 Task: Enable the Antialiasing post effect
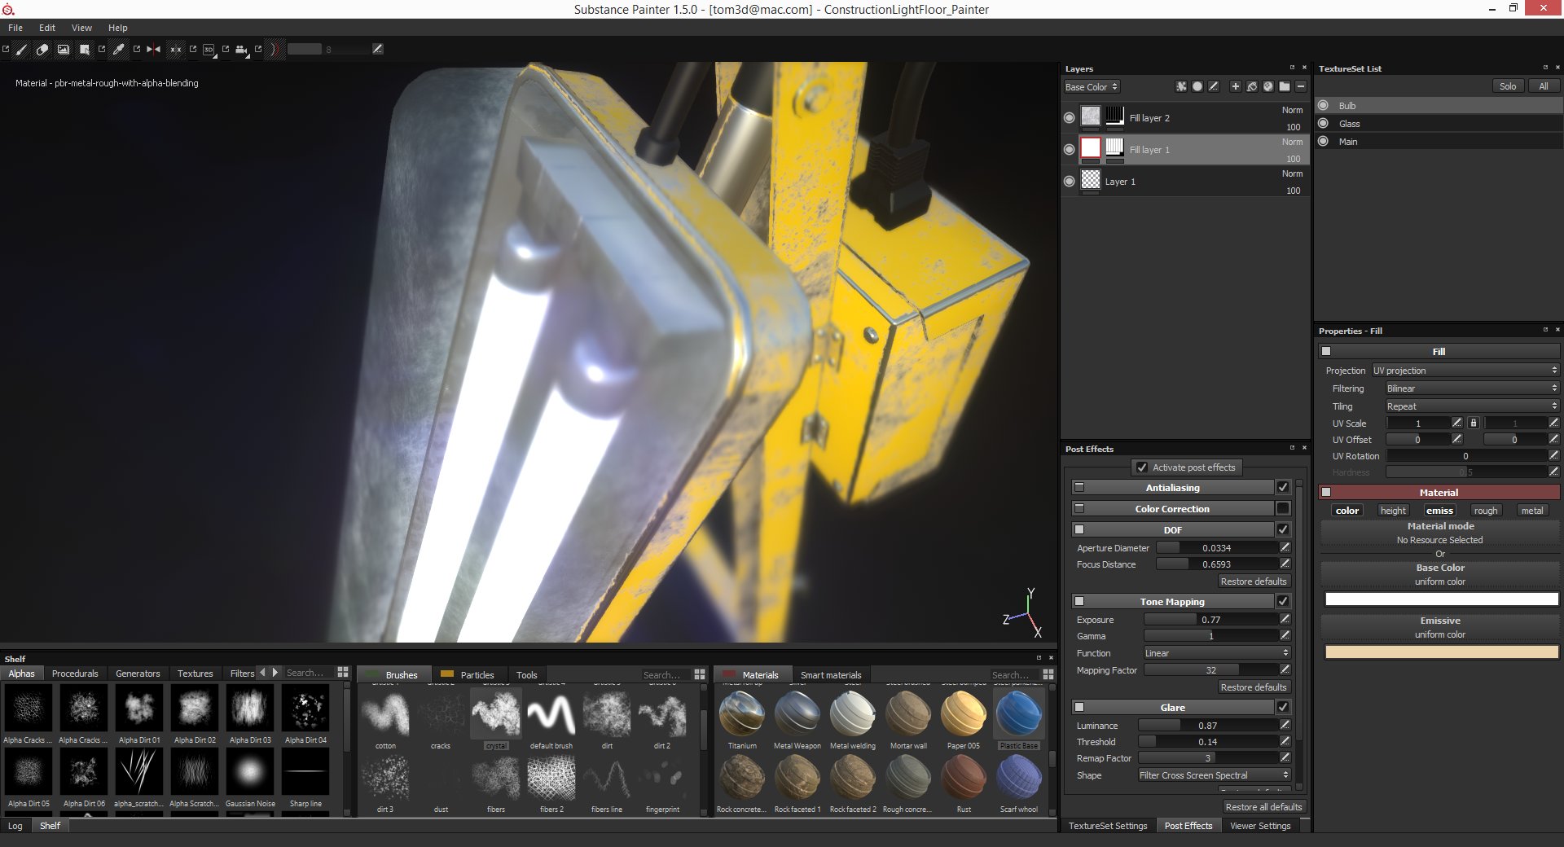click(x=1283, y=487)
